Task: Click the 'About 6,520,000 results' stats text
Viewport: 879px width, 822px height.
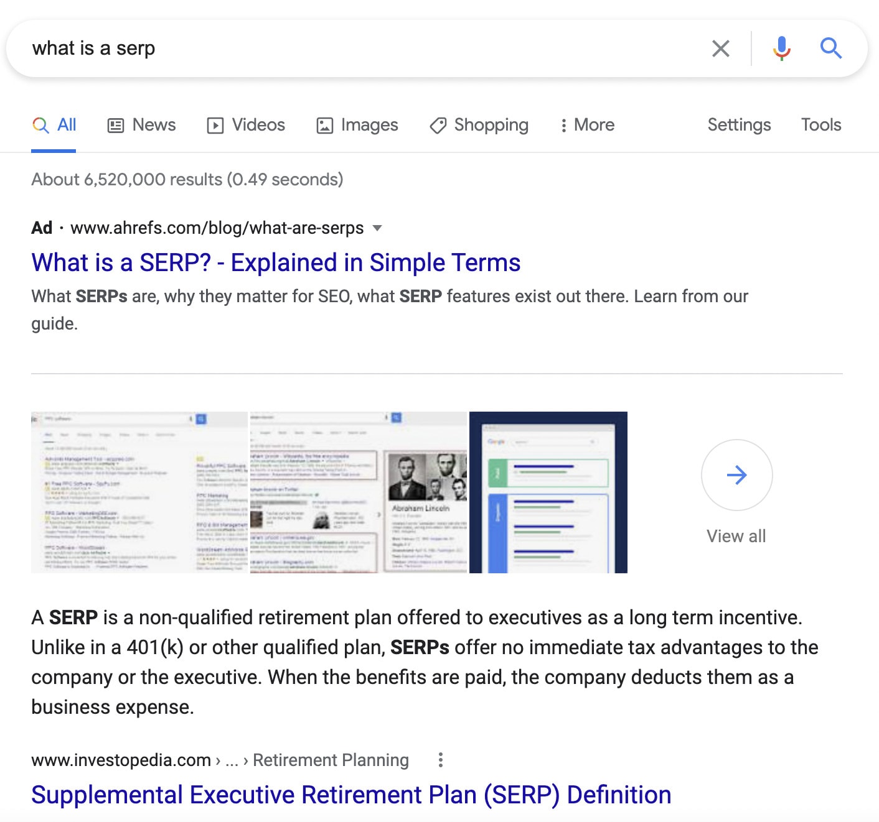Action: point(187,180)
